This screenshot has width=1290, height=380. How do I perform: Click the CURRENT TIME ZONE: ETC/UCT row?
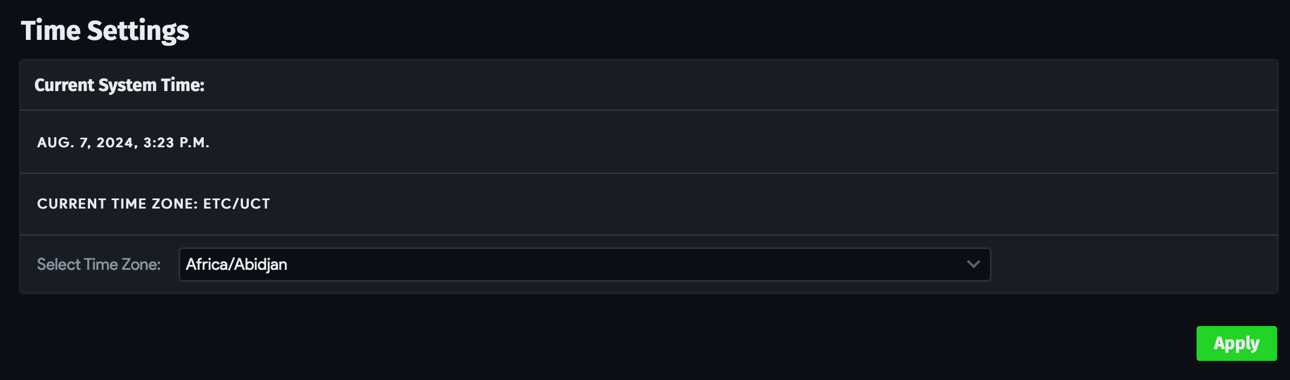[x=153, y=204]
